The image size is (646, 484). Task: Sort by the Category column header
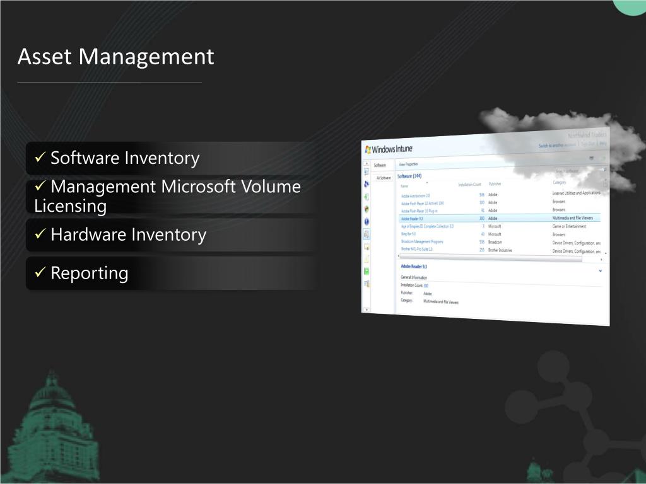point(559,182)
